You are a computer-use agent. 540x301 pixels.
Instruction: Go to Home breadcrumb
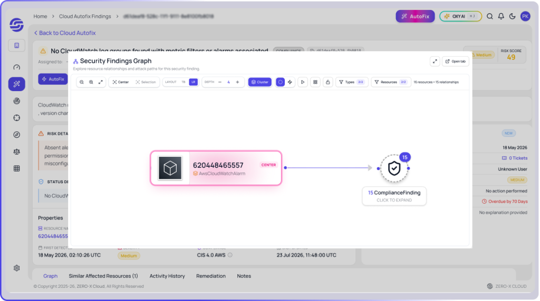click(x=40, y=16)
